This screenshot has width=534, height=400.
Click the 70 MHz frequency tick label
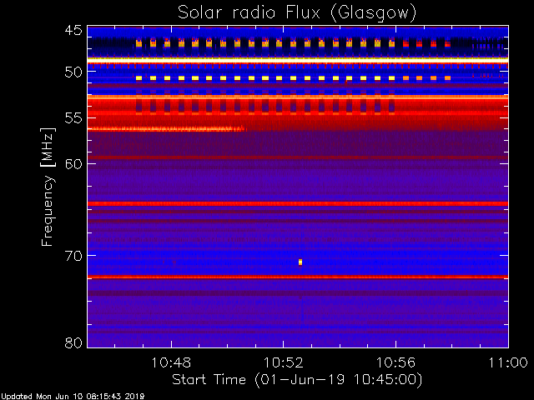[x=73, y=255]
